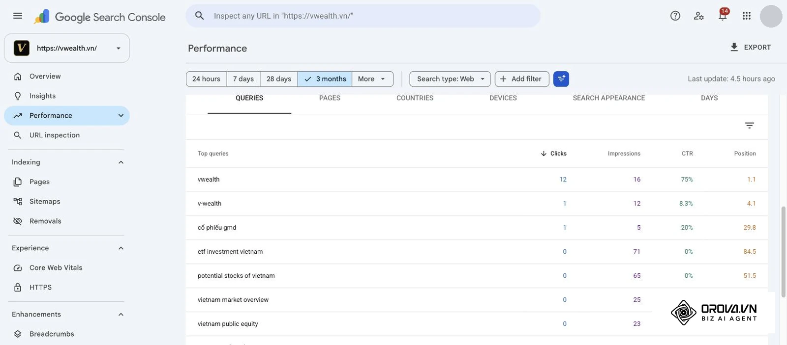Switch to the COUNTRIES tab
The width and height of the screenshot is (787, 345).
pyautogui.click(x=415, y=98)
